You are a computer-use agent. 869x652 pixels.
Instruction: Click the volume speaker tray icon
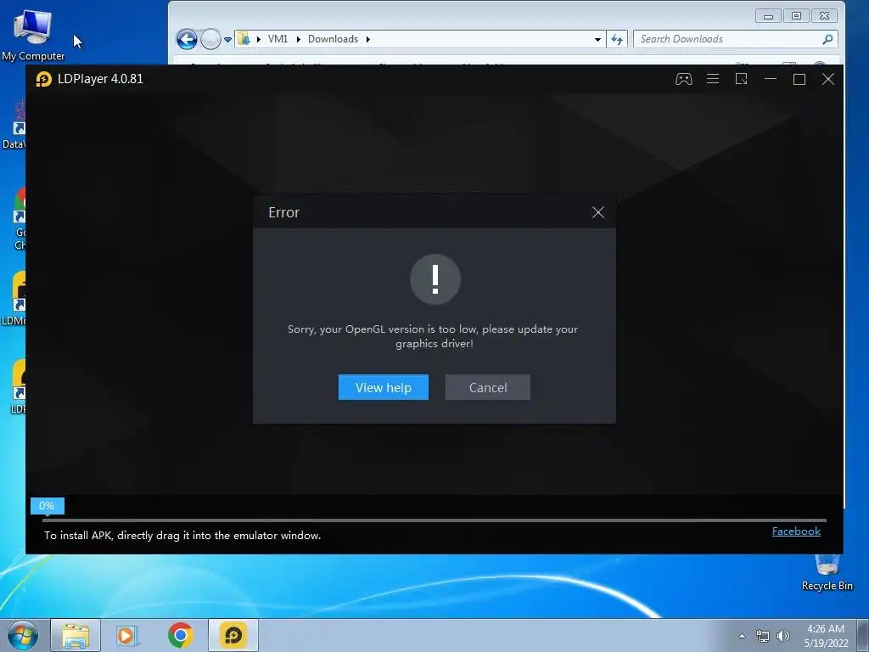click(782, 636)
